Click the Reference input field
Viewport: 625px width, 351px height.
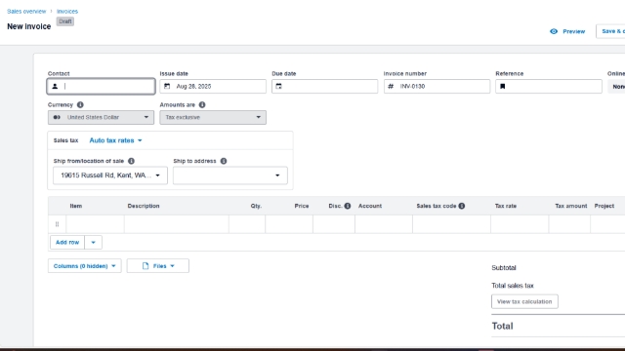[x=549, y=87]
